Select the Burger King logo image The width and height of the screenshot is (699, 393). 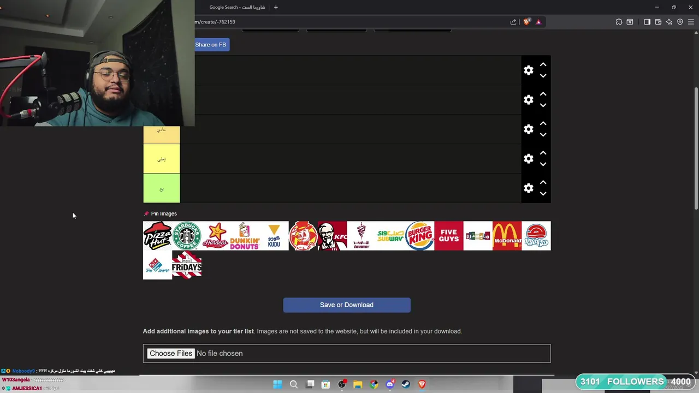(419, 236)
